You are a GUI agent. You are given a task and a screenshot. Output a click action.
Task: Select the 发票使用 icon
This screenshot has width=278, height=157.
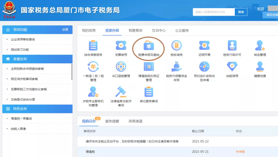coord(120,46)
